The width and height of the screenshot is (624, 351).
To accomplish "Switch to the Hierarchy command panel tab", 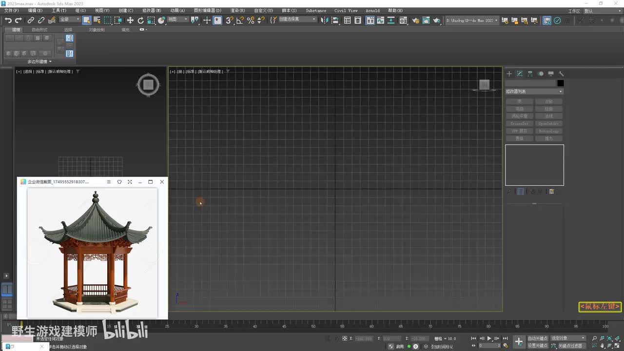I will click(x=530, y=74).
